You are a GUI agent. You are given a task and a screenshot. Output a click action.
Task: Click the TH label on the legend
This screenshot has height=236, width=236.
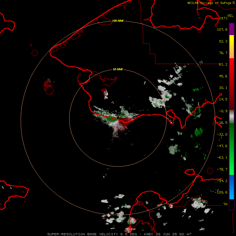tap(225, 204)
